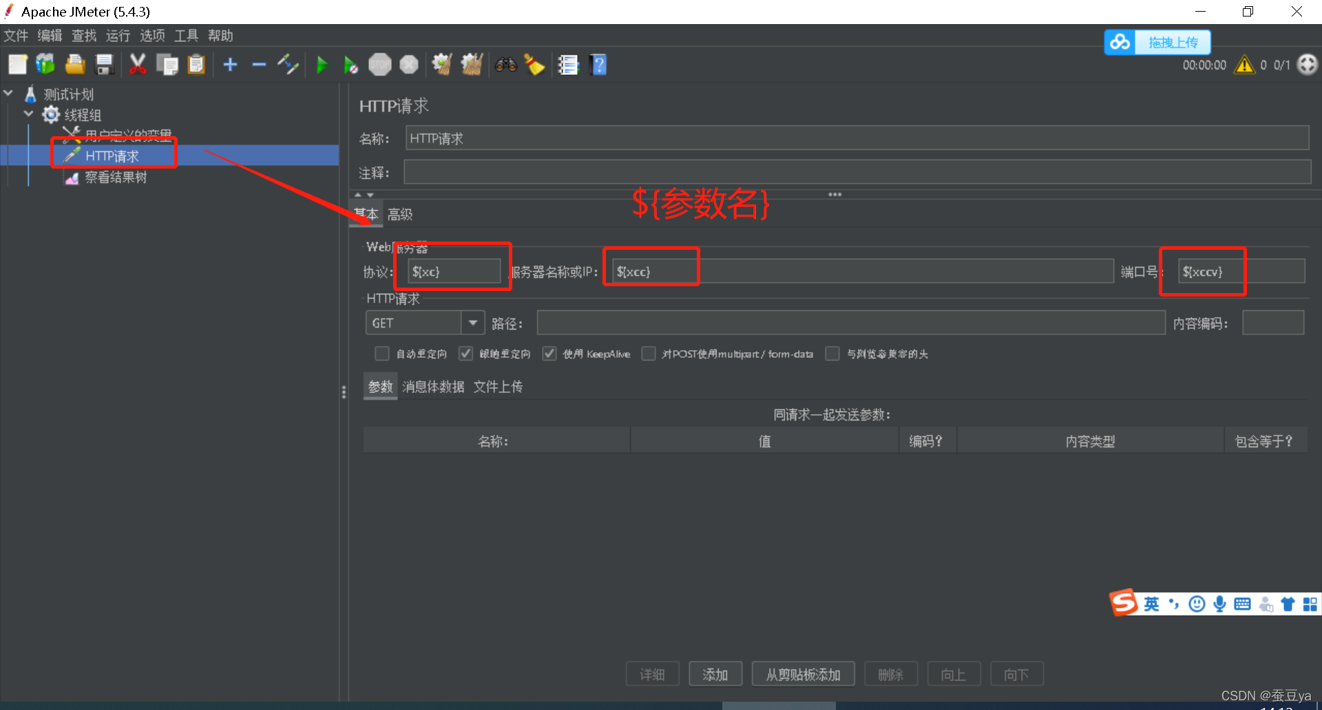Click the Shutdown test icon

click(409, 65)
